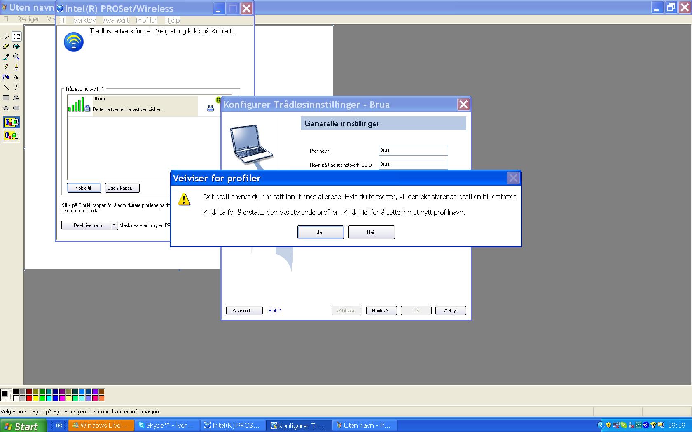Open Rediger menu in Paint
Screen dimensions: 692x432
[x=28, y=19]
